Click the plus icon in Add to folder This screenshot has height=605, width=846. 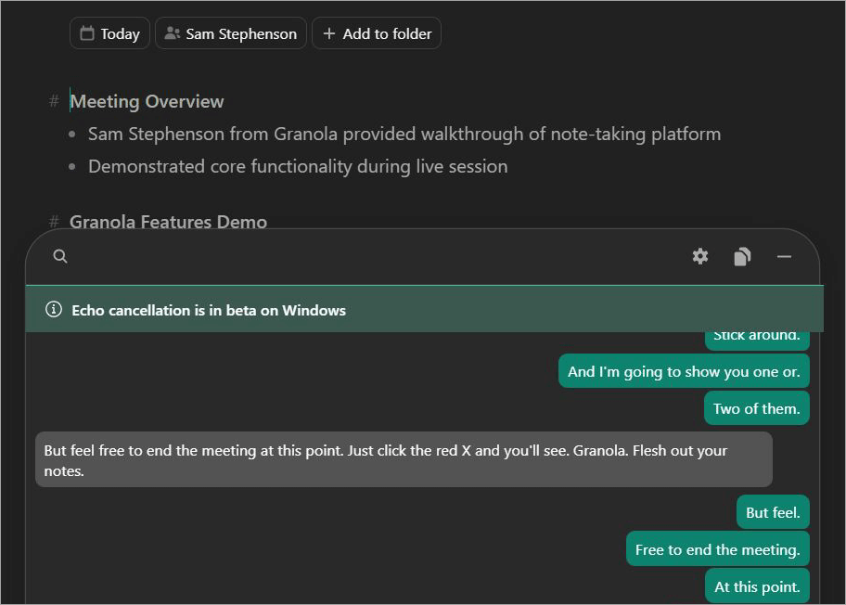point(329,33)
